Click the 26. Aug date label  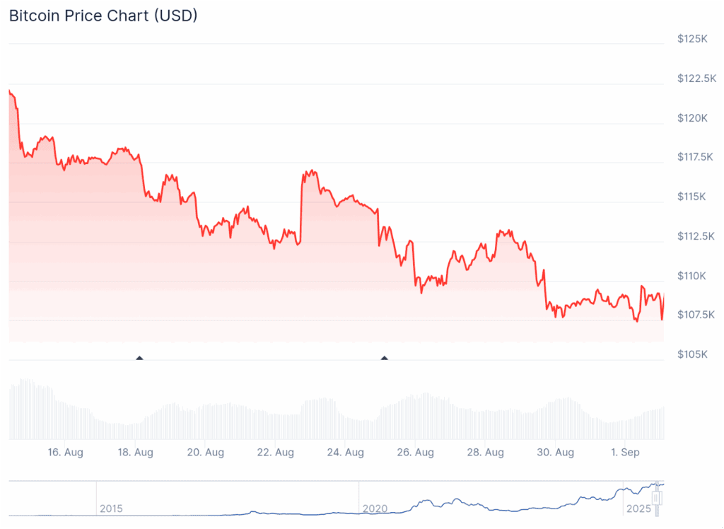pos(416,453)
